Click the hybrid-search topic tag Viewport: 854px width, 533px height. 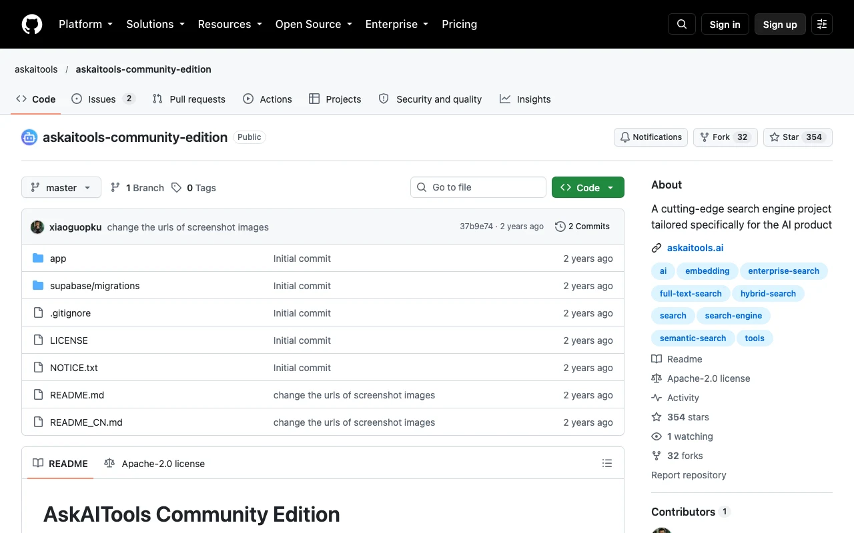pos(769,294)
